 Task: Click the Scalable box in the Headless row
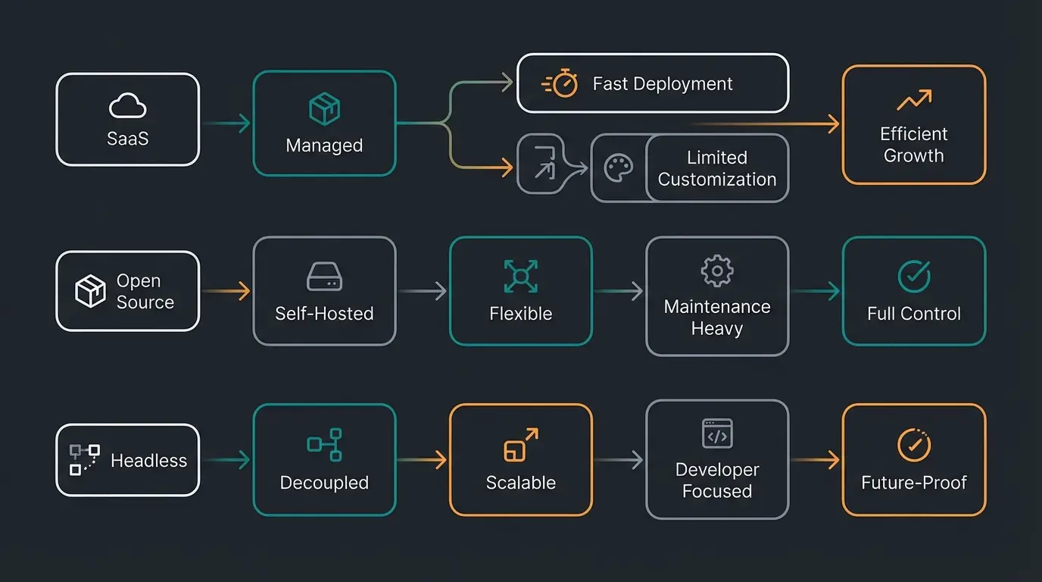pos(520,459)
